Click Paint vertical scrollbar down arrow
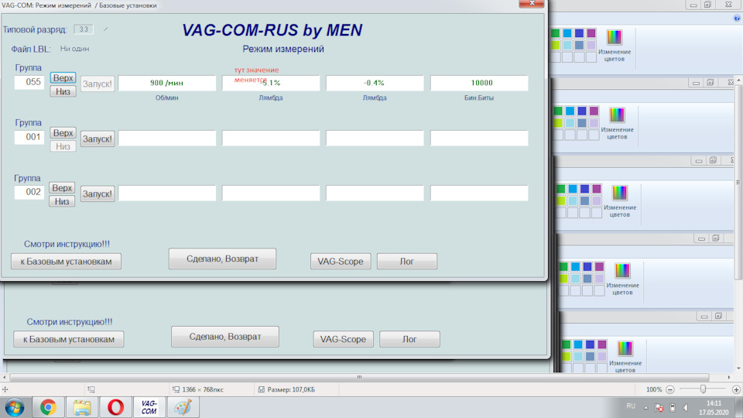Screen dimensions: 743x418 coord(738,368)
